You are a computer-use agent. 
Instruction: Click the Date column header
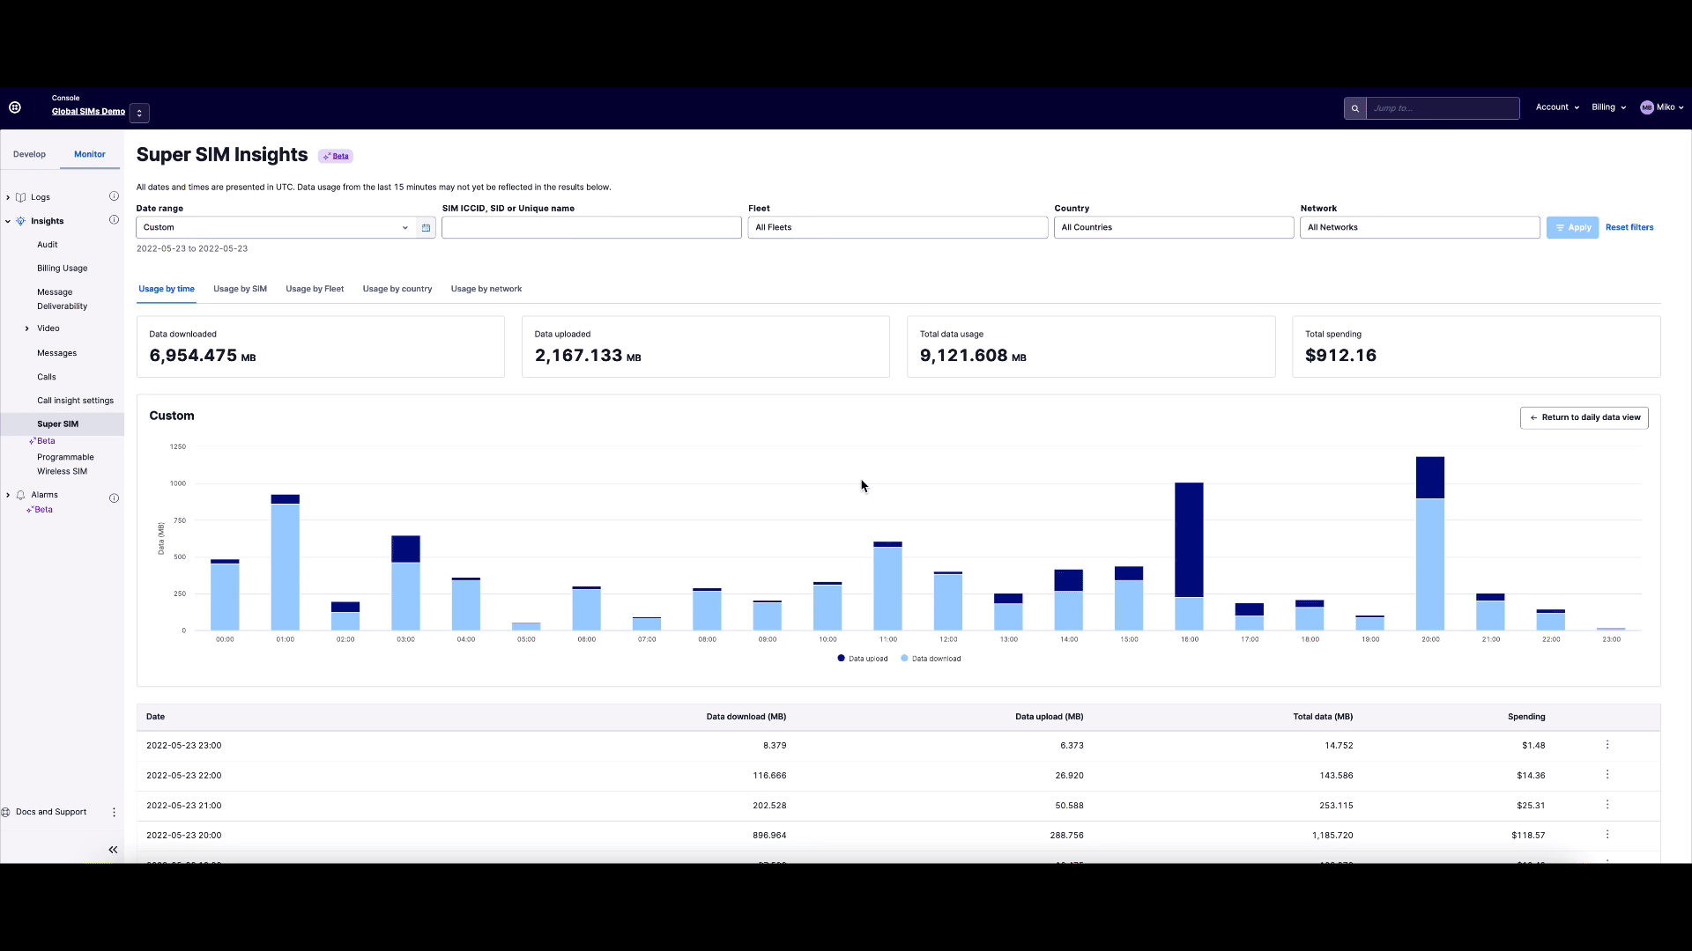tap(155, 717)
